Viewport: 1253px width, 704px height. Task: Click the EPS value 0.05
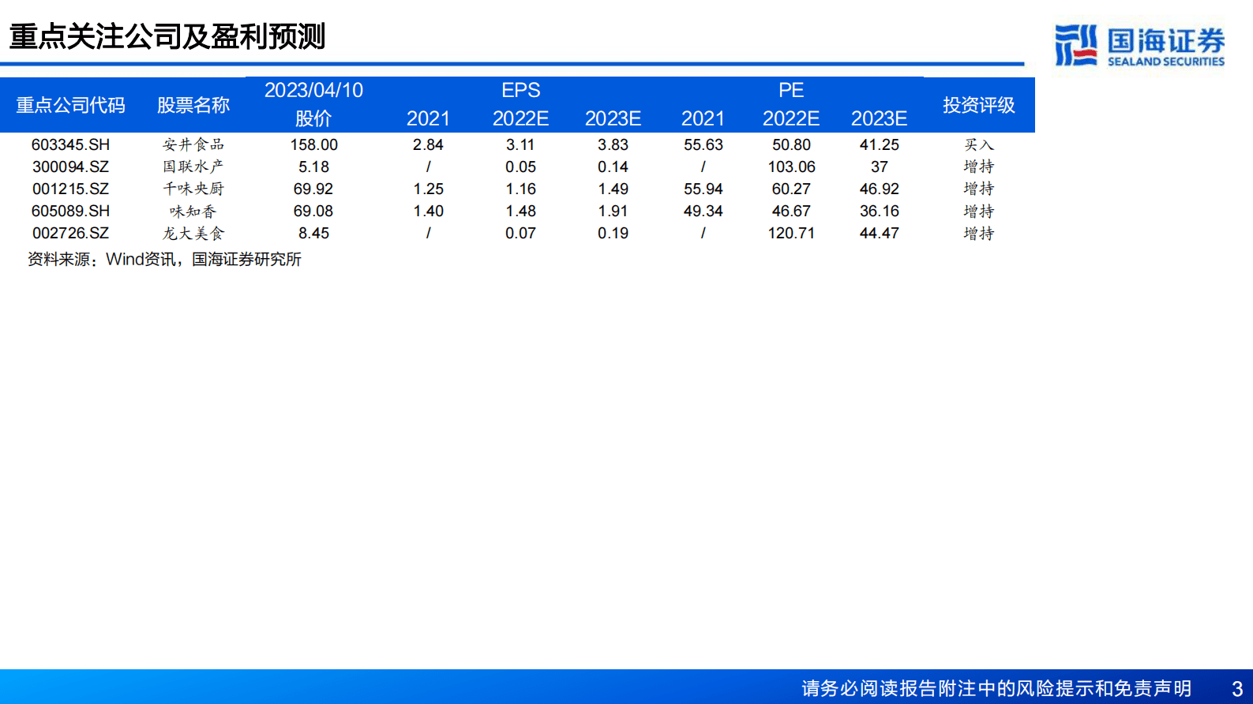tap(521, 167)
